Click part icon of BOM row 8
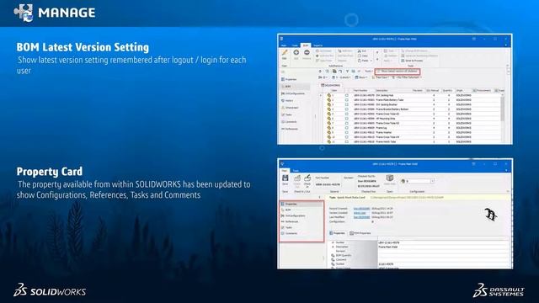The width and height of the screenshot is (539, 303). pos(329,128)
